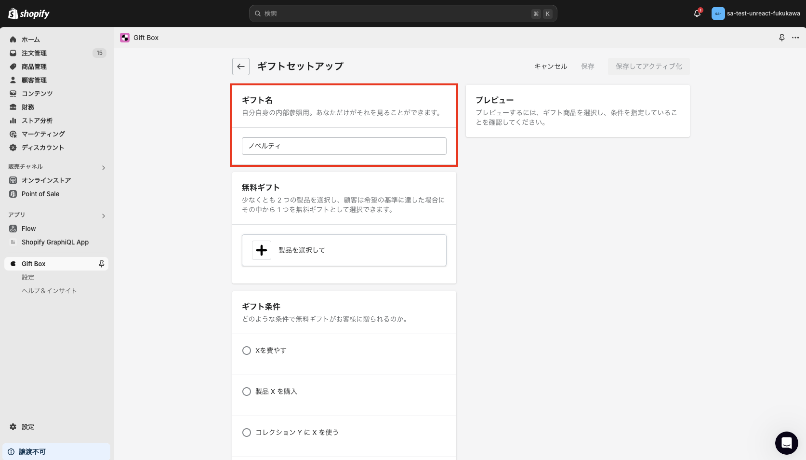Click the ノベルティ gift name field

coord(344,146)
